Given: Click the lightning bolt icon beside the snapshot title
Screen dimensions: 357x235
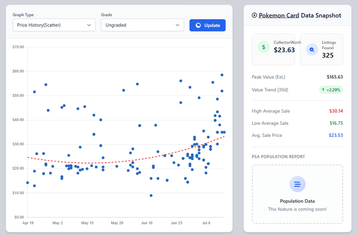Looking at the screenshot, I should pyautogui.click(x=254, y=15).
